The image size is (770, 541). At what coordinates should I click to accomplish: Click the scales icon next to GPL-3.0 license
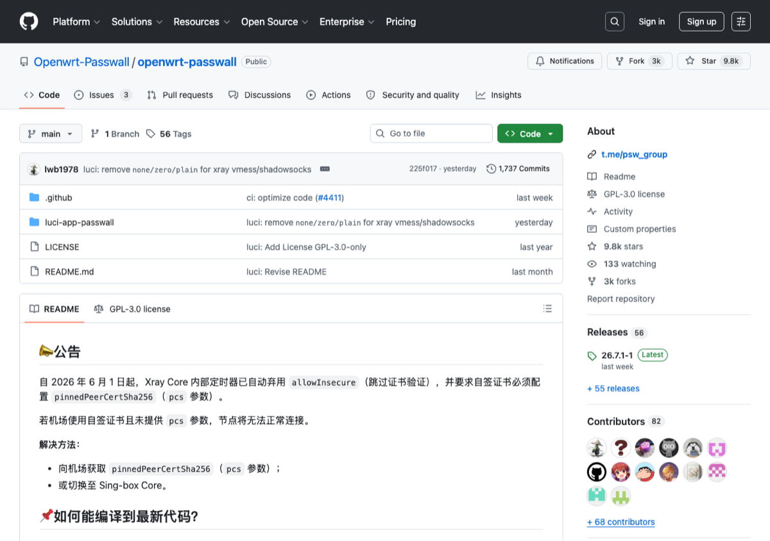[x=592, y=194]
